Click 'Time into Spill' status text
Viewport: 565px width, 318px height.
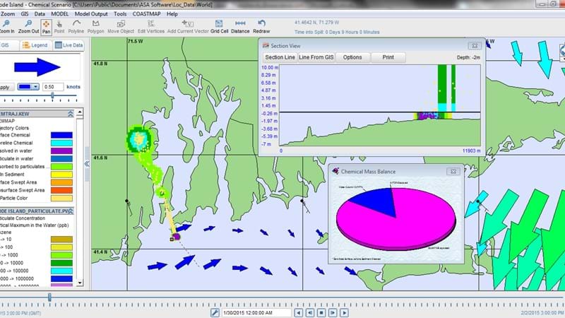point(337,32)
